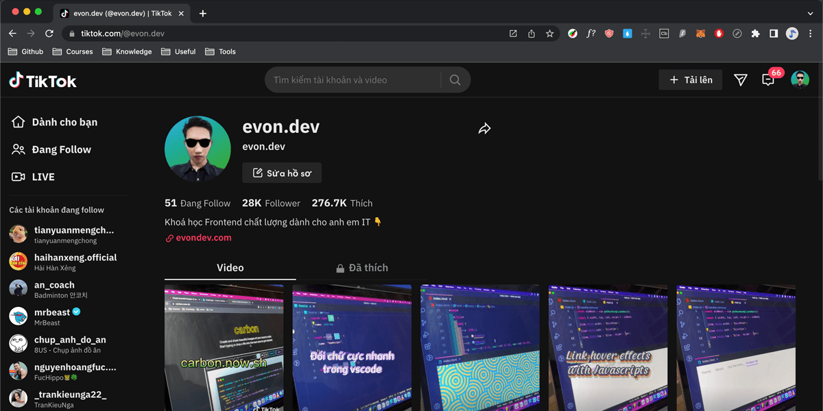This screenshot has height=411, width=823.
Task: Click the Dành cho bạn home item
Action: click(55, 122)
